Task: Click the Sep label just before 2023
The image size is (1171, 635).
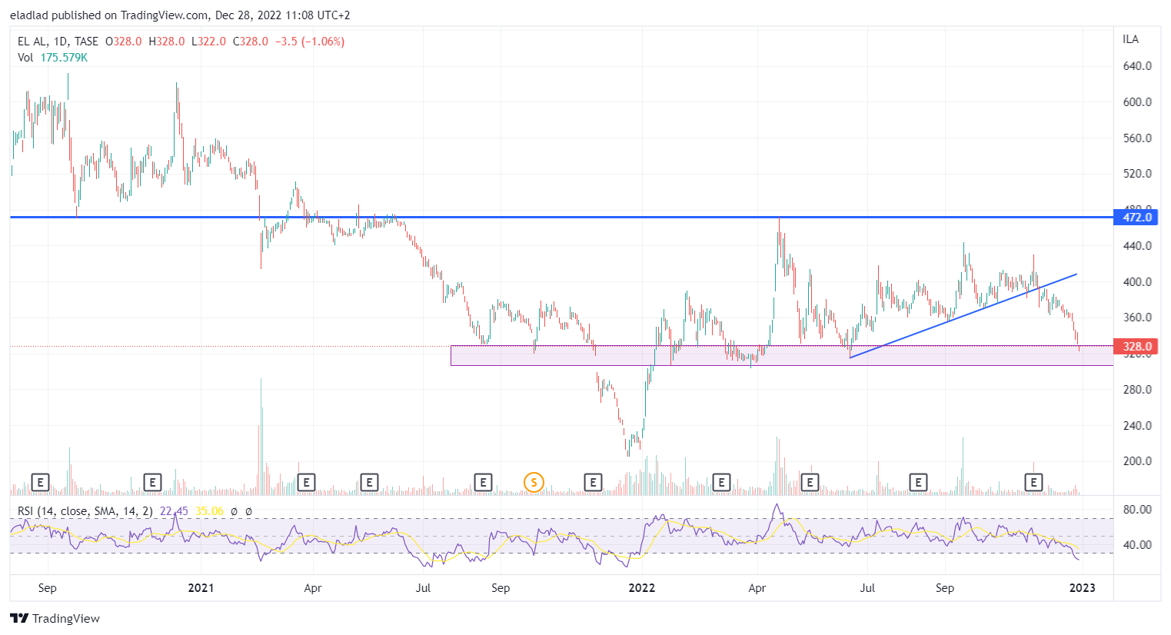Action: coord(945,588)
